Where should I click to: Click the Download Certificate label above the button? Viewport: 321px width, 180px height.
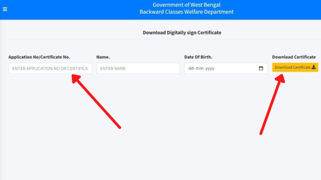coord(294,57)
